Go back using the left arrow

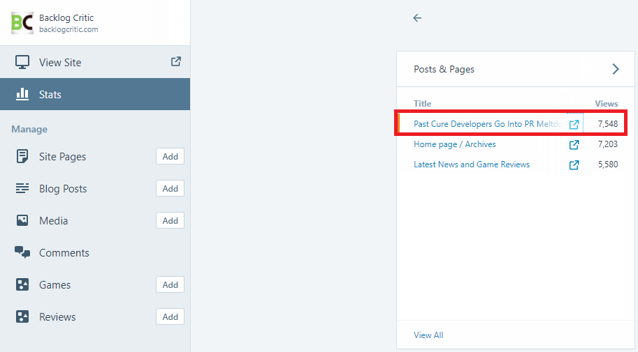pyautogui.click(x=417, y=18)
